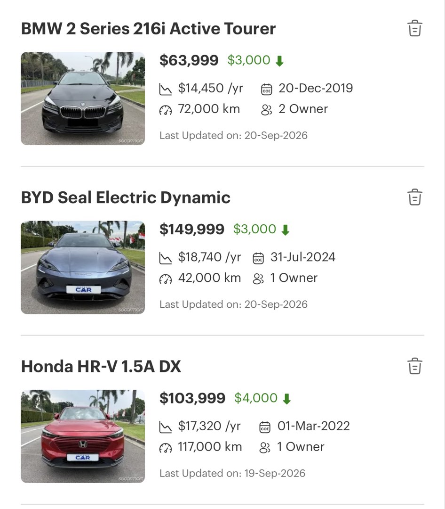Click the $3,000 price drop on BMW

[x=248, y=60]
